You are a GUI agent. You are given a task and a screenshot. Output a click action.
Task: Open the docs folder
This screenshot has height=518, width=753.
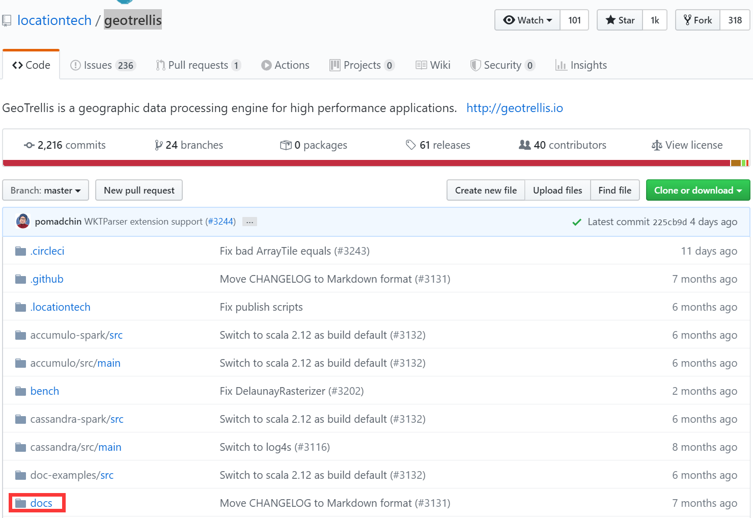click(x=41, y=503)
